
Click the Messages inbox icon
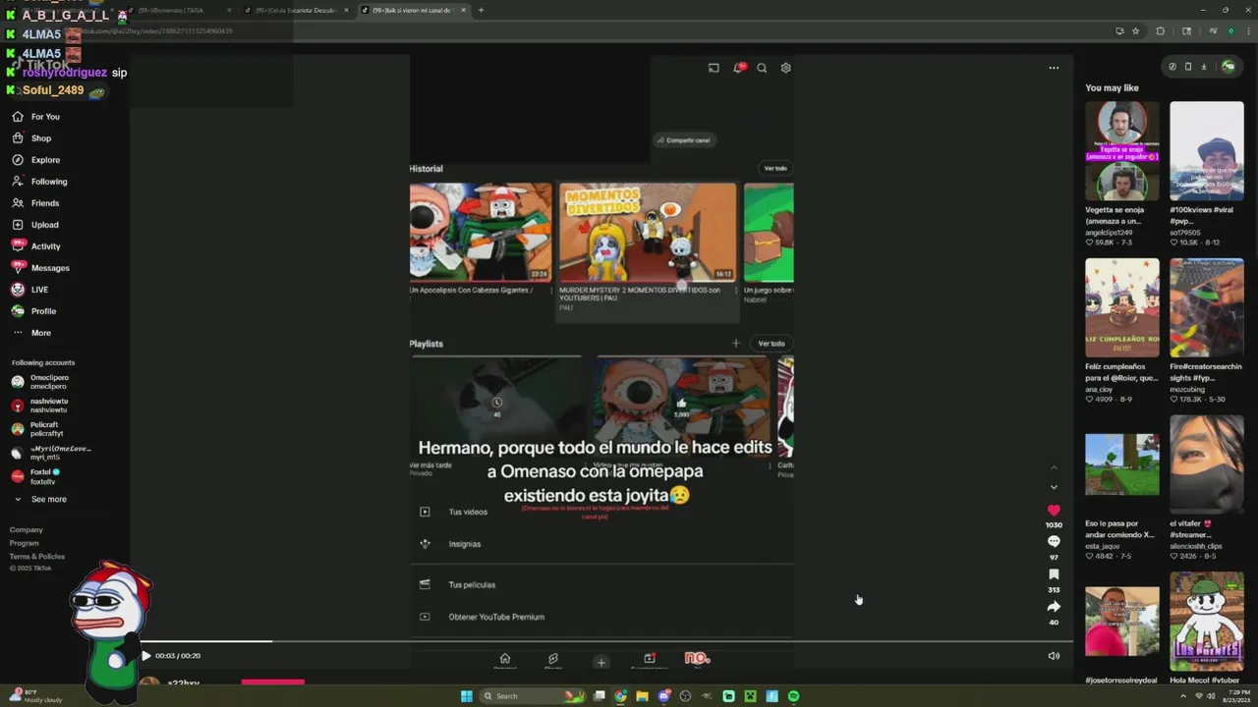[x=18, y=268]
